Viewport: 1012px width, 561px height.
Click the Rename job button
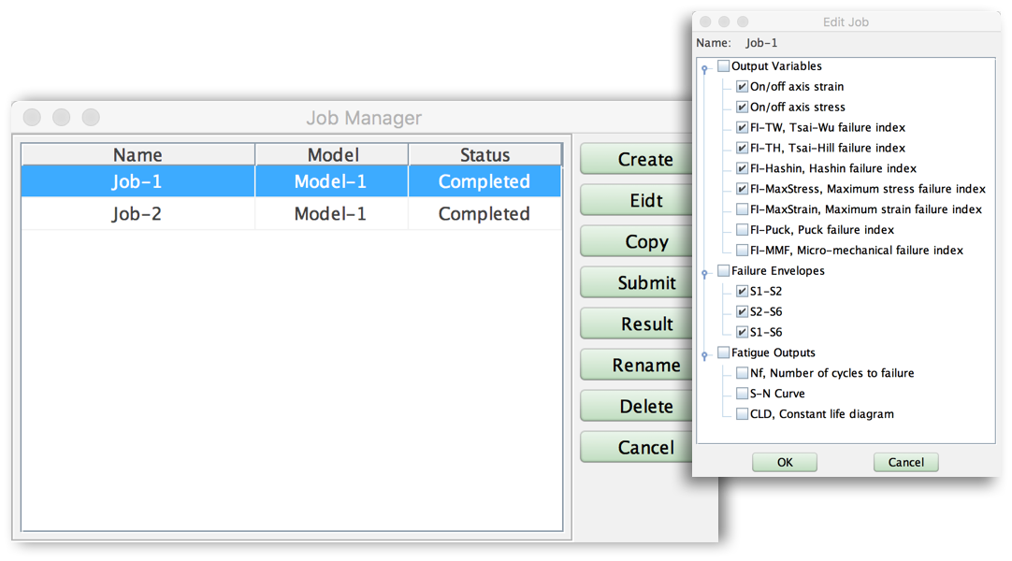pos(644,366)
